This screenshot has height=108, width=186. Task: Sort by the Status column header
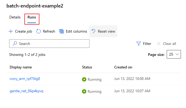pyautogui.click(x=87, y=67)
